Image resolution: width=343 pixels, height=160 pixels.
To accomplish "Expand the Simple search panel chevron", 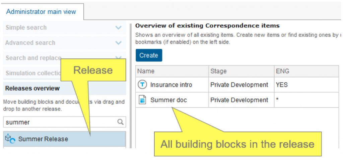I will [118, 28].
